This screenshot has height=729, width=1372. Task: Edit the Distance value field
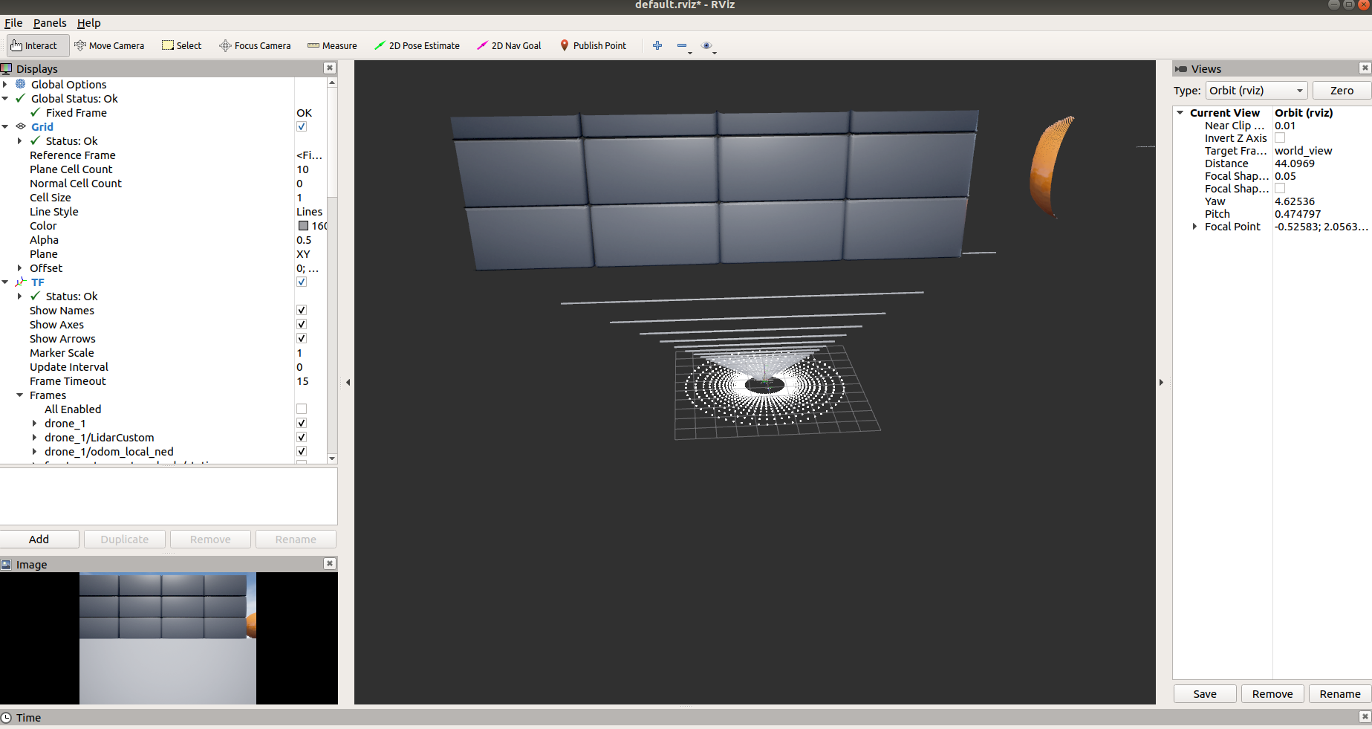(1321, 163)
